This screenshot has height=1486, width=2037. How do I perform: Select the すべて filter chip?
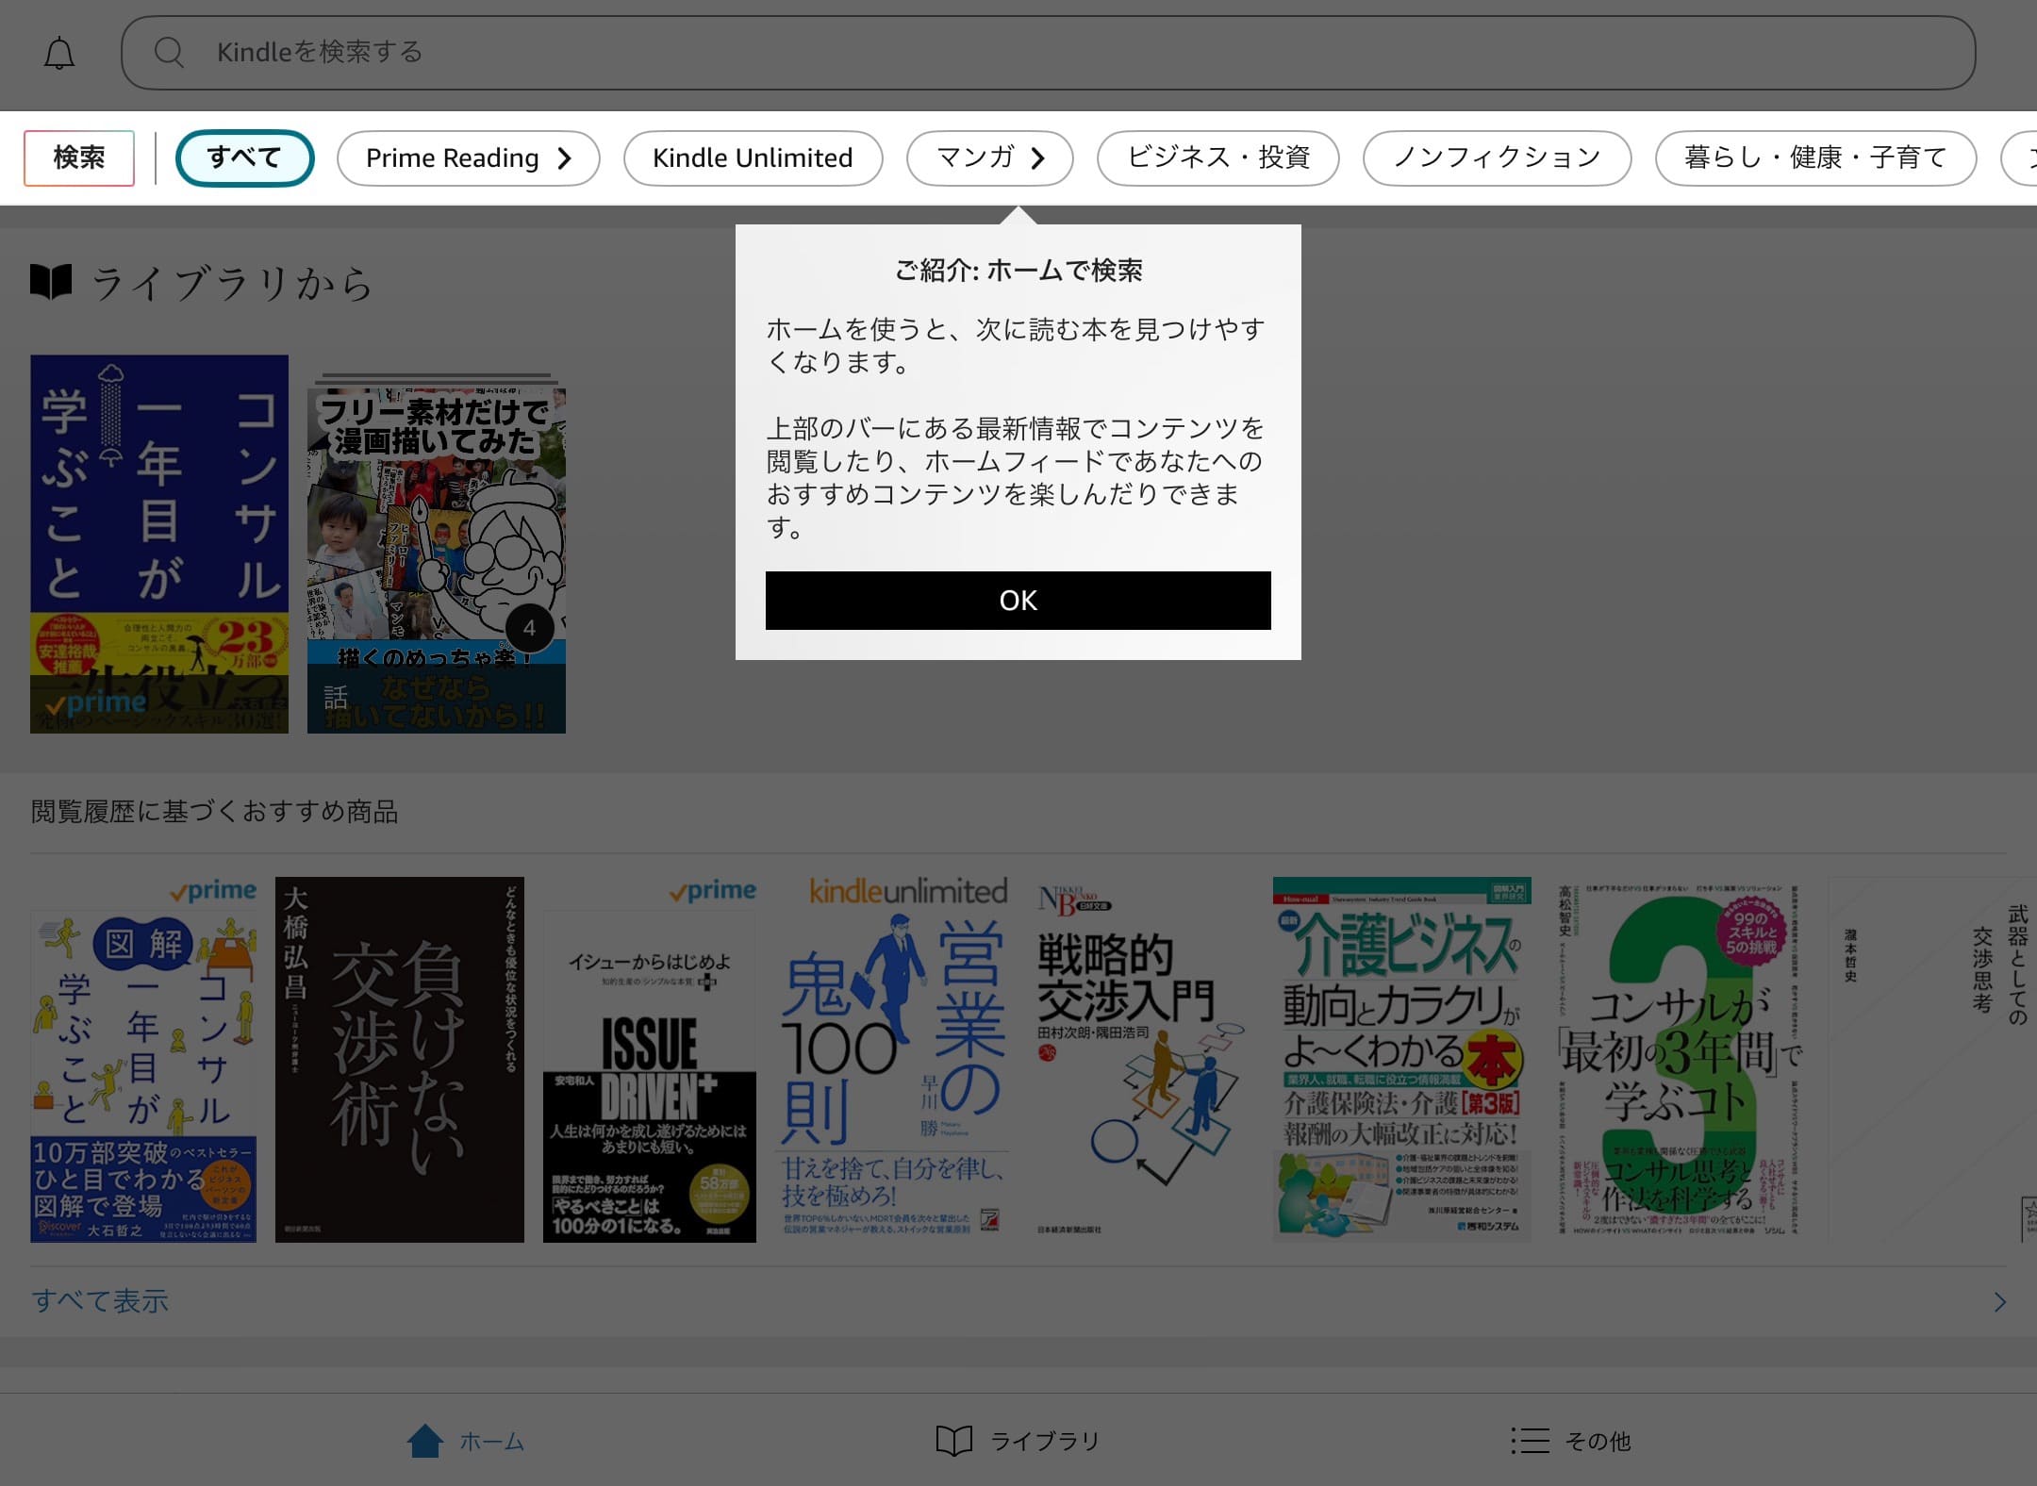click(244, 157)
